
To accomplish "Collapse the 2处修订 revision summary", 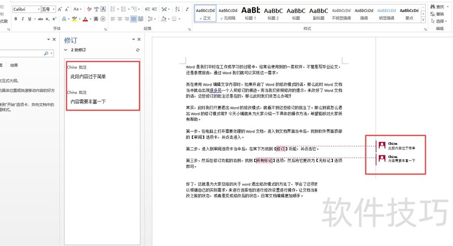I will coord(65,50).
